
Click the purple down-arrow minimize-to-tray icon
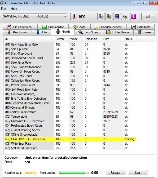134,17
